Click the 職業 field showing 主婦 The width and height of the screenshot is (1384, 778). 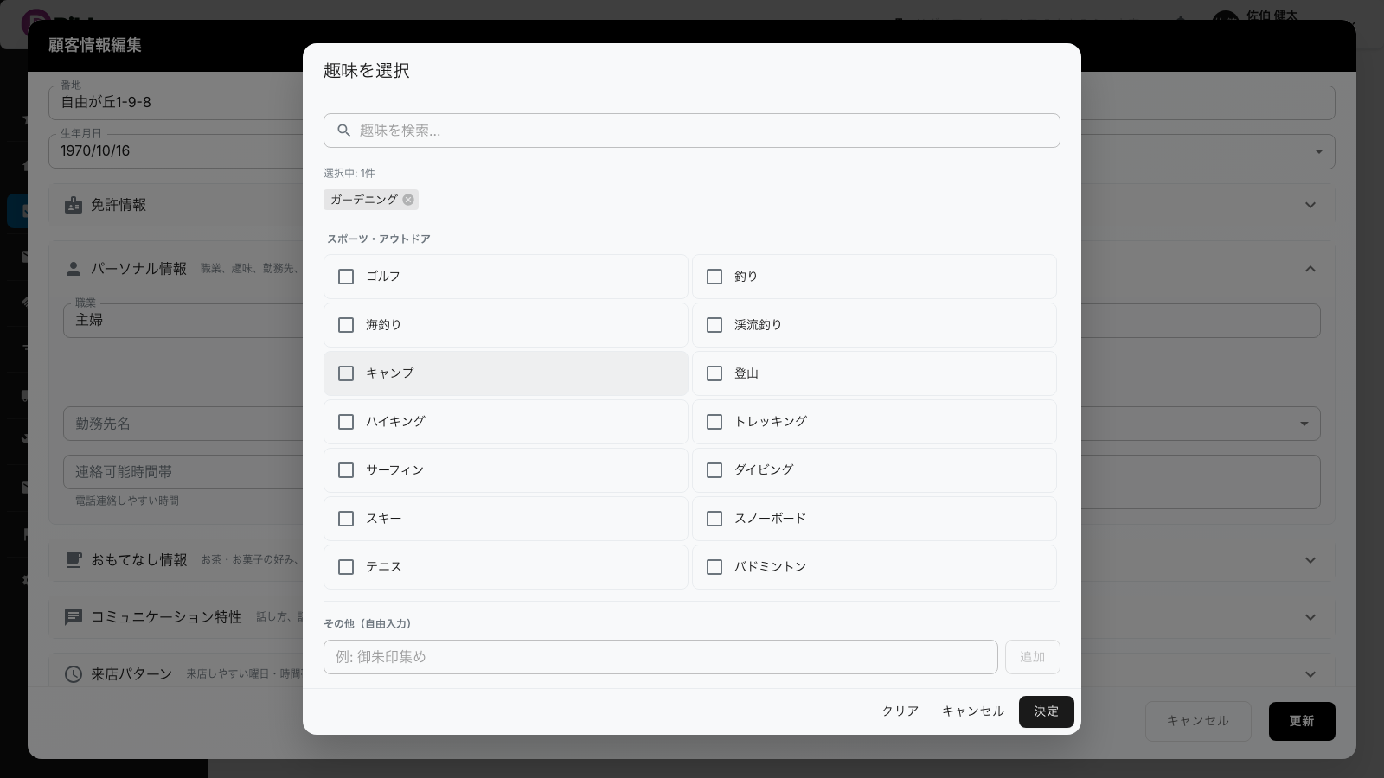click(183, 320)
